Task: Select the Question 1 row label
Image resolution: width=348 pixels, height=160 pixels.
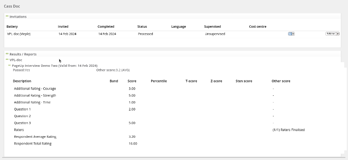Action: [x=22, y=109]
